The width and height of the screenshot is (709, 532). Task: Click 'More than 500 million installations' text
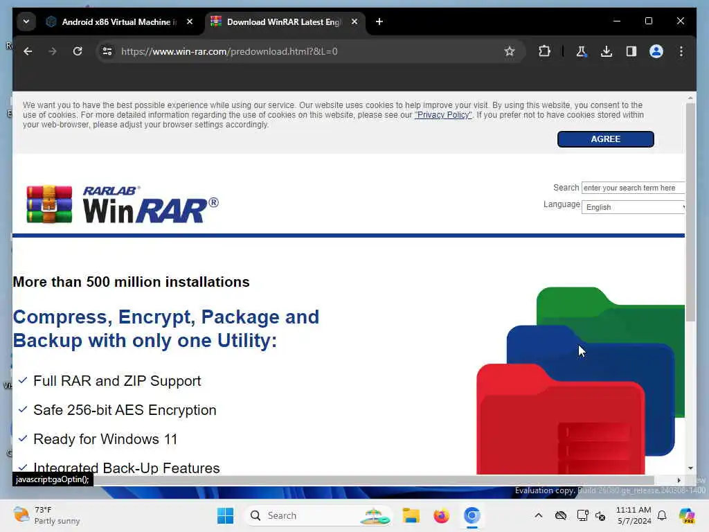[131, 282]
